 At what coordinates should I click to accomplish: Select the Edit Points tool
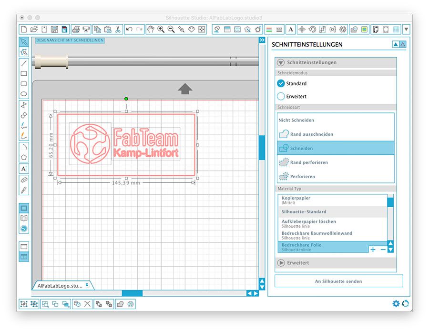tap(24, 52)
